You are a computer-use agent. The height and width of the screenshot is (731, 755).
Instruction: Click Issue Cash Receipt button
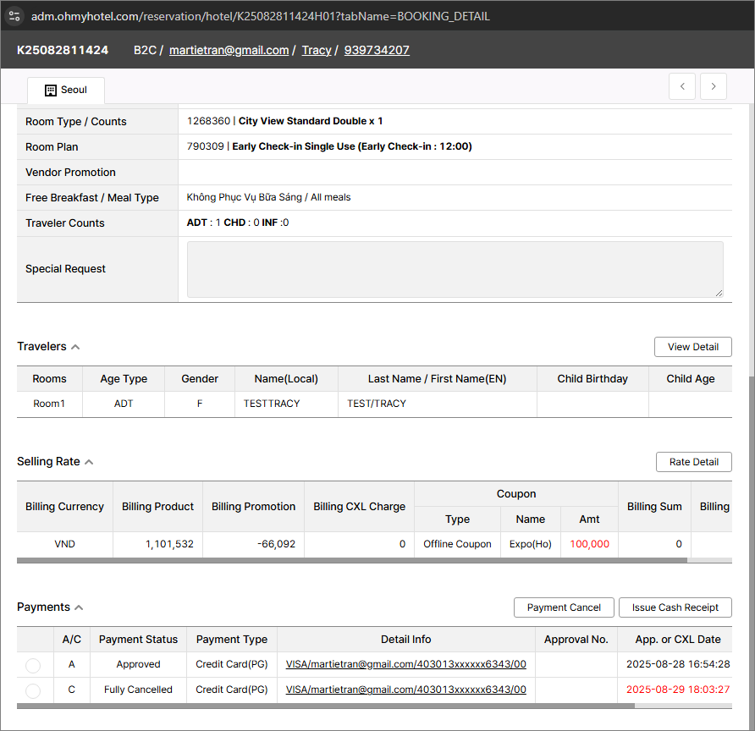point(675,607)
